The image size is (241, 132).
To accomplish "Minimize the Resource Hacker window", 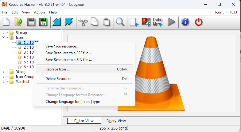I will [x=205, y=4].
